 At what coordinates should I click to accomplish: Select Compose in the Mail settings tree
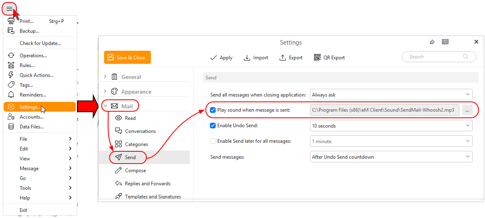pos(135,171)
